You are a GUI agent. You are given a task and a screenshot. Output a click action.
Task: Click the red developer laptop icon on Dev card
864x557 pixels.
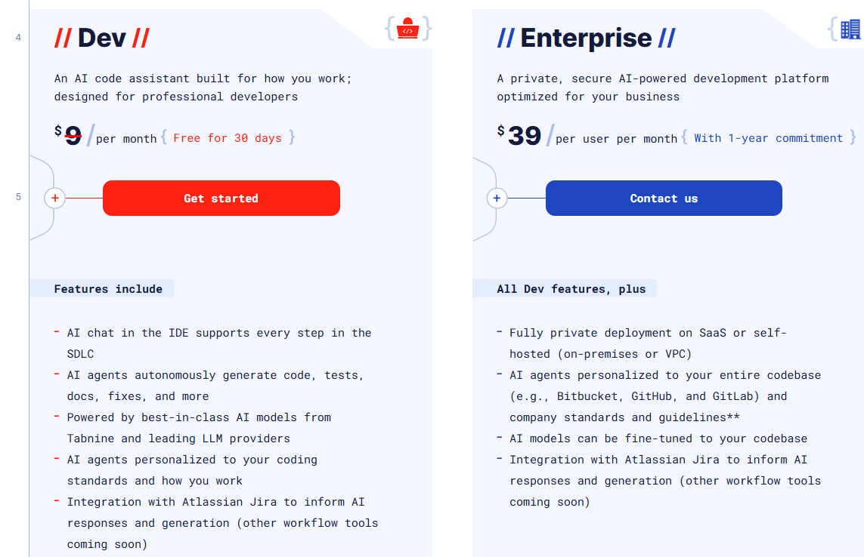click(407, 29)
